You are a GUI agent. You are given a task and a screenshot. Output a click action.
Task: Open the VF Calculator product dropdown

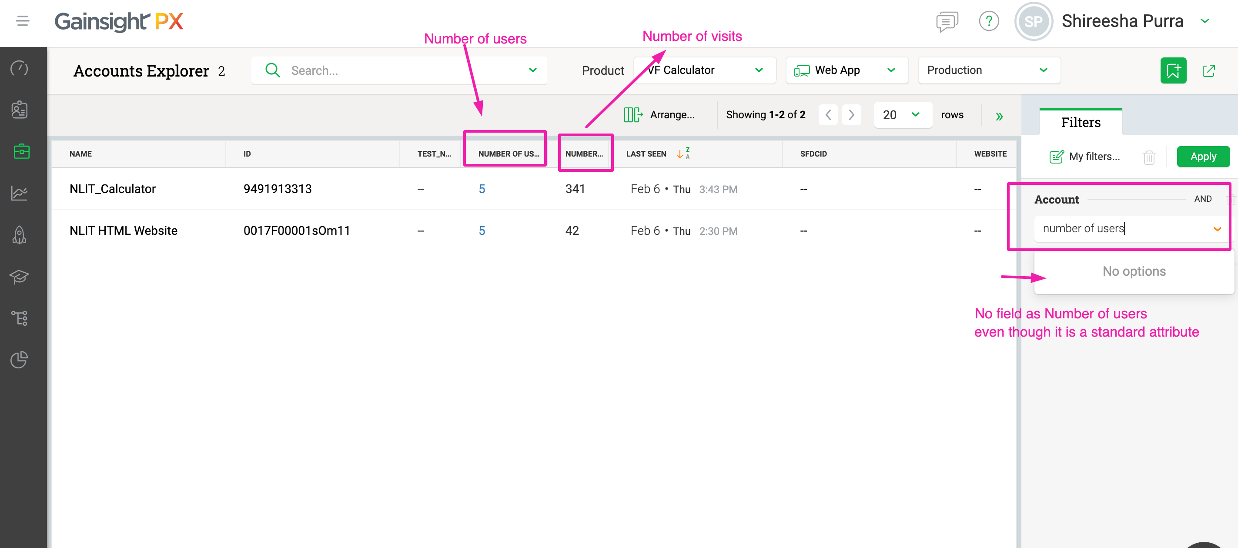pyautogui.click(x=704, y=70)
